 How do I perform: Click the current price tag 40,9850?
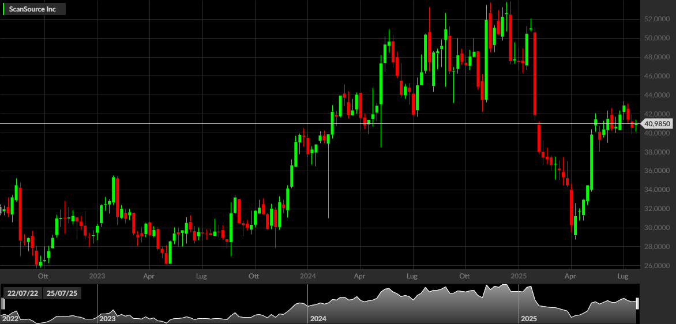655,124
